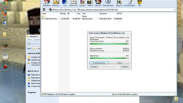183x103 pixels.
Task: Click the Назад button in Windows 7 window
Action: (x=31, y=44)
